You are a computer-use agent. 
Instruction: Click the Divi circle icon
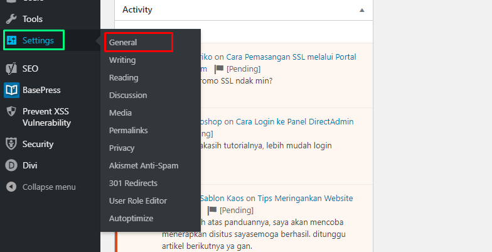pos(11,165)
